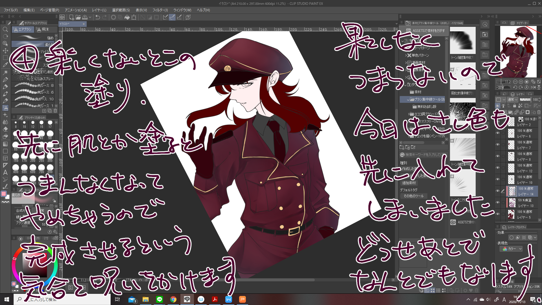
Task: Click the Fill bucket icon in command bar
Action: [127, 17]
